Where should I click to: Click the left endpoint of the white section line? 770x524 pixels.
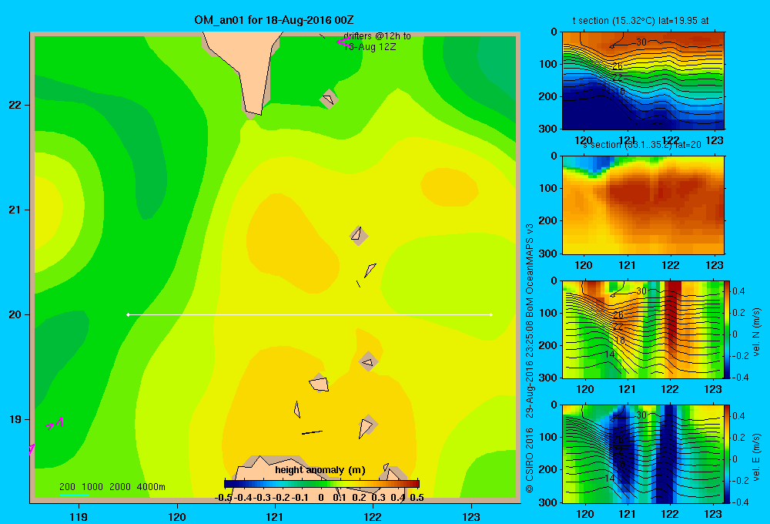point(128,314)
